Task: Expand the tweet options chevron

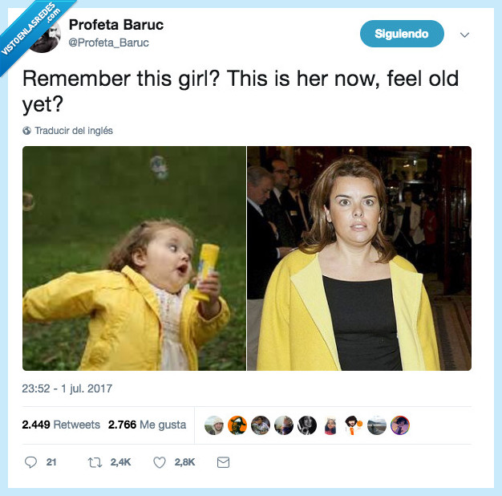Action: pos(464,35)
